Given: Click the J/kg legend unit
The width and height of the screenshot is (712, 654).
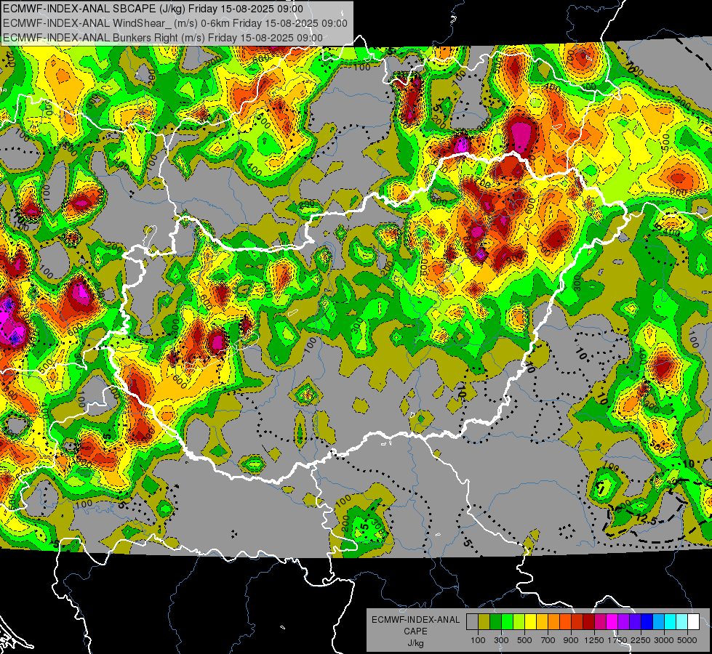Looking at the screenshot, I should (415, 643).
